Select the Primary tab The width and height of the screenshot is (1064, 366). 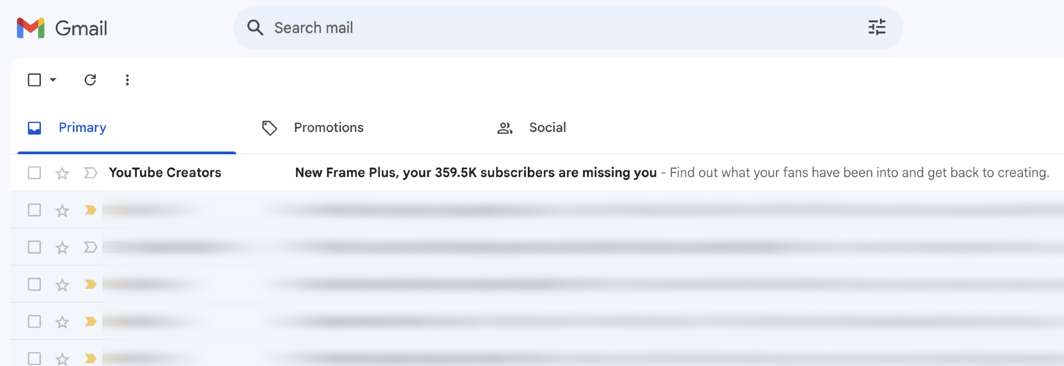tap(82, 128)
